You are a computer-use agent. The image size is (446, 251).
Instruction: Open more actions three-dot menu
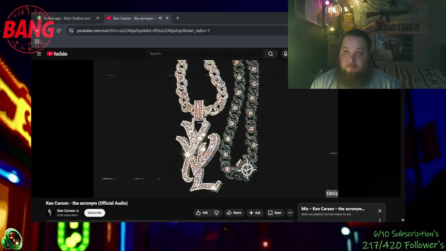pos(290,213)
